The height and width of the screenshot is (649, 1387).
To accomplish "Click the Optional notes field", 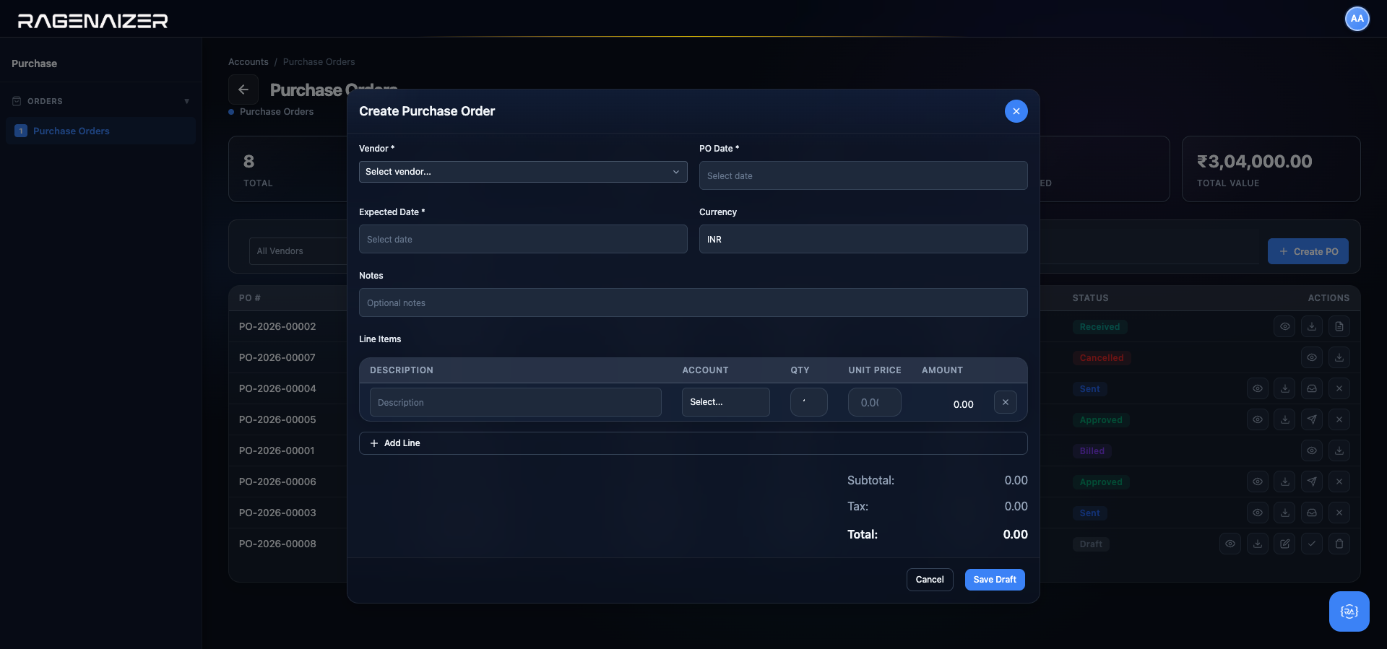I will (x=693, y=302).
